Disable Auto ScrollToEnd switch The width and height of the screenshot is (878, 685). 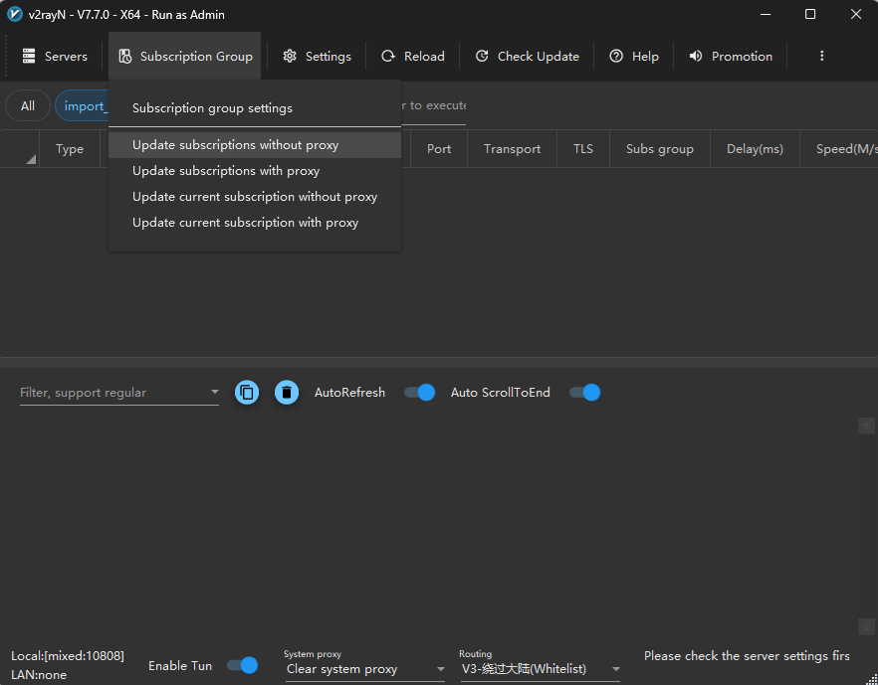[584, 393]
